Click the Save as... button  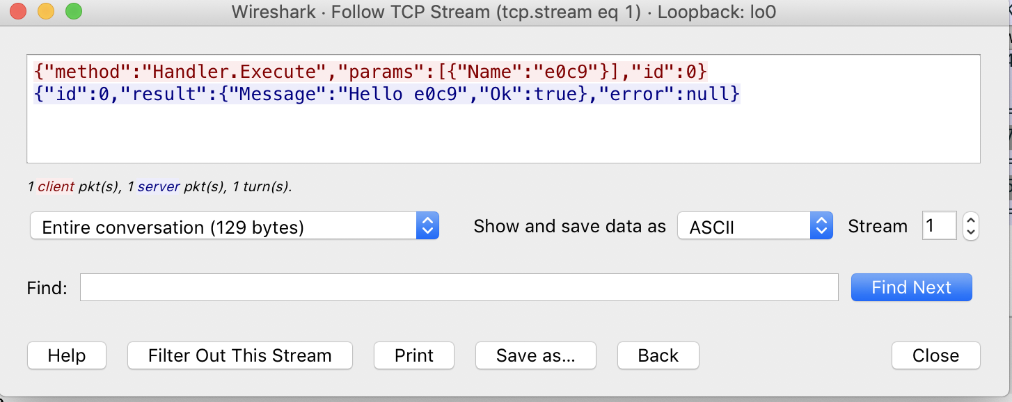535,355
